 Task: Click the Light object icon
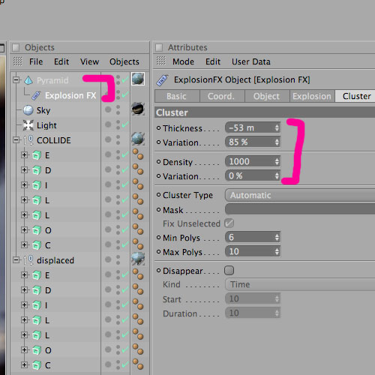(x=28, y=125)
